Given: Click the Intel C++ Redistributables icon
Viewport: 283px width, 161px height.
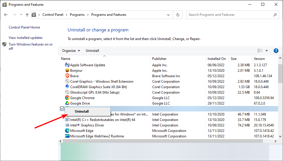Looking at the screenshot, I should (x=67, y=120).
